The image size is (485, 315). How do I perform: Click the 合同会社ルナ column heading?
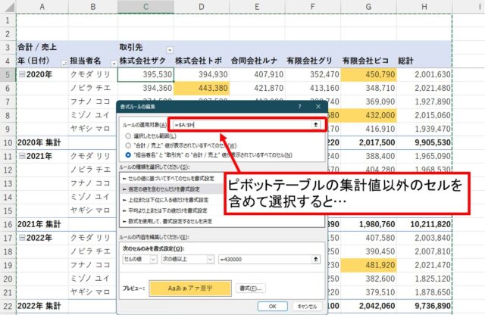tap(255, 61)
